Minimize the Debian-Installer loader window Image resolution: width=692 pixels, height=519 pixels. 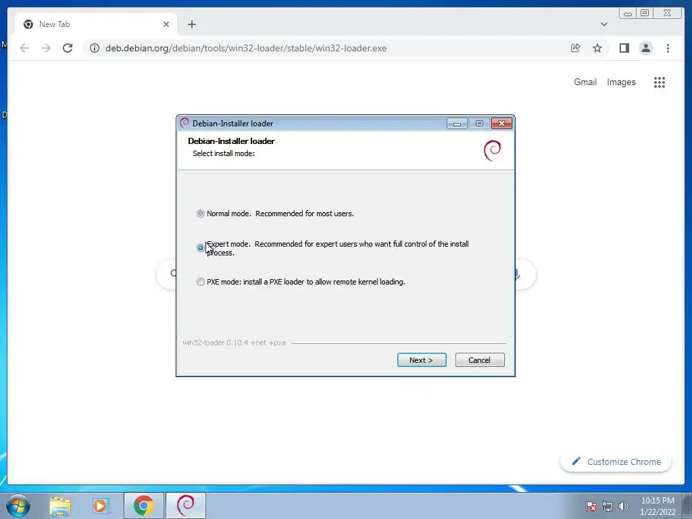tap(457, 124)
